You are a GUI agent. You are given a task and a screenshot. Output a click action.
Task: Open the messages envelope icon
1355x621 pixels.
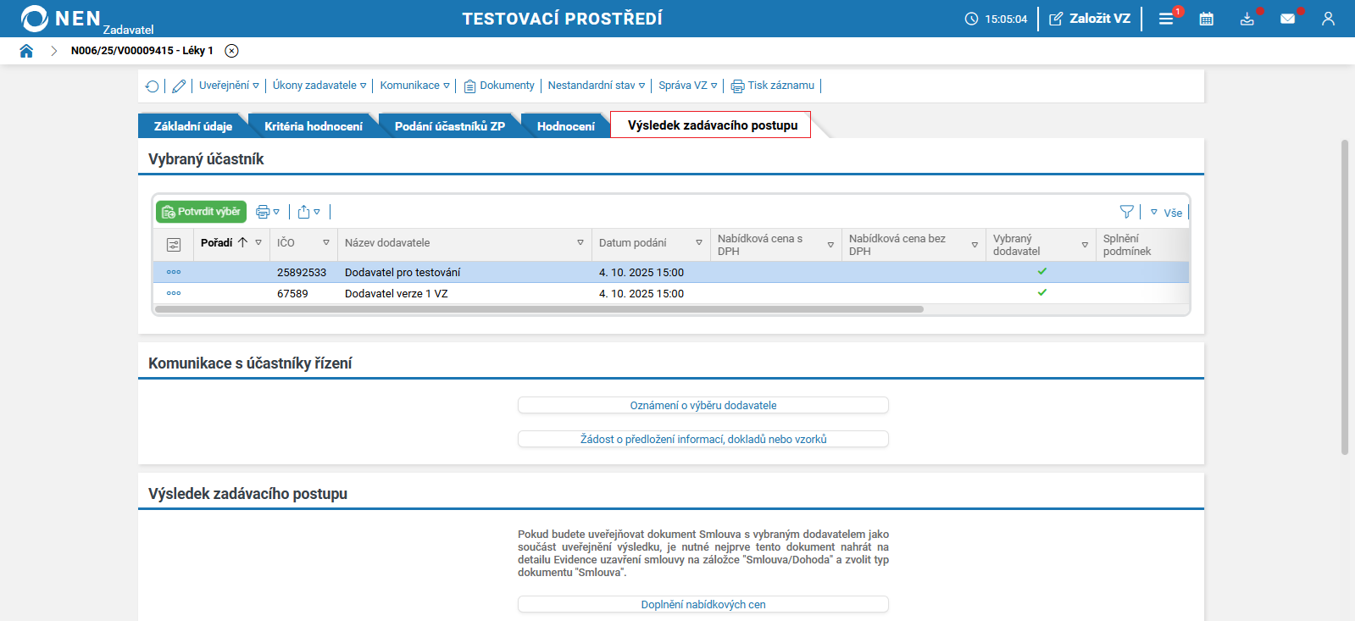click(1288, 19)
